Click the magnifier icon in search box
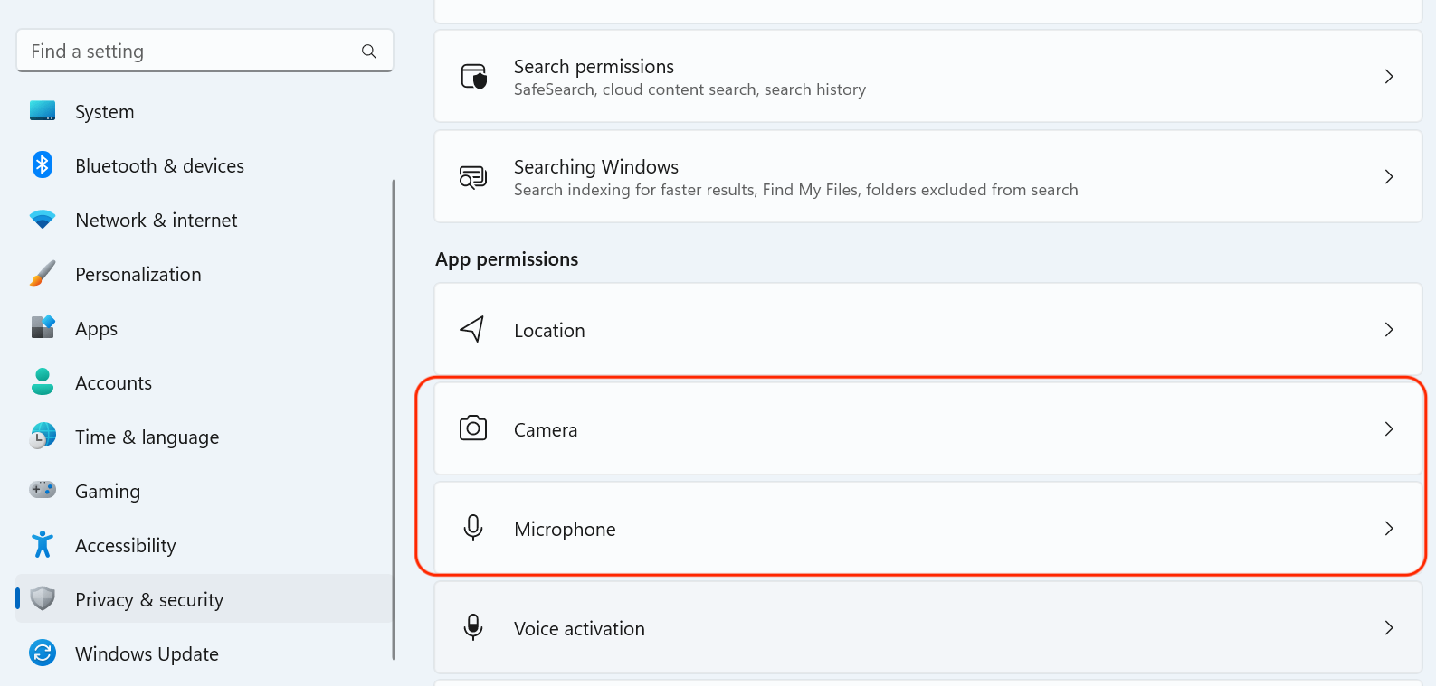 [x=369, y=52]
